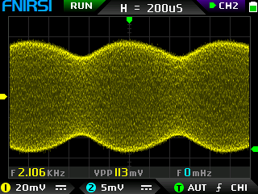This screenshot has width=258, height=194.
Task: Check the battery level icon
Action: (252, 7)
